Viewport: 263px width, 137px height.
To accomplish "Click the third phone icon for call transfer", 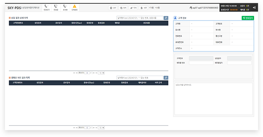I will [x=65, y=6].
